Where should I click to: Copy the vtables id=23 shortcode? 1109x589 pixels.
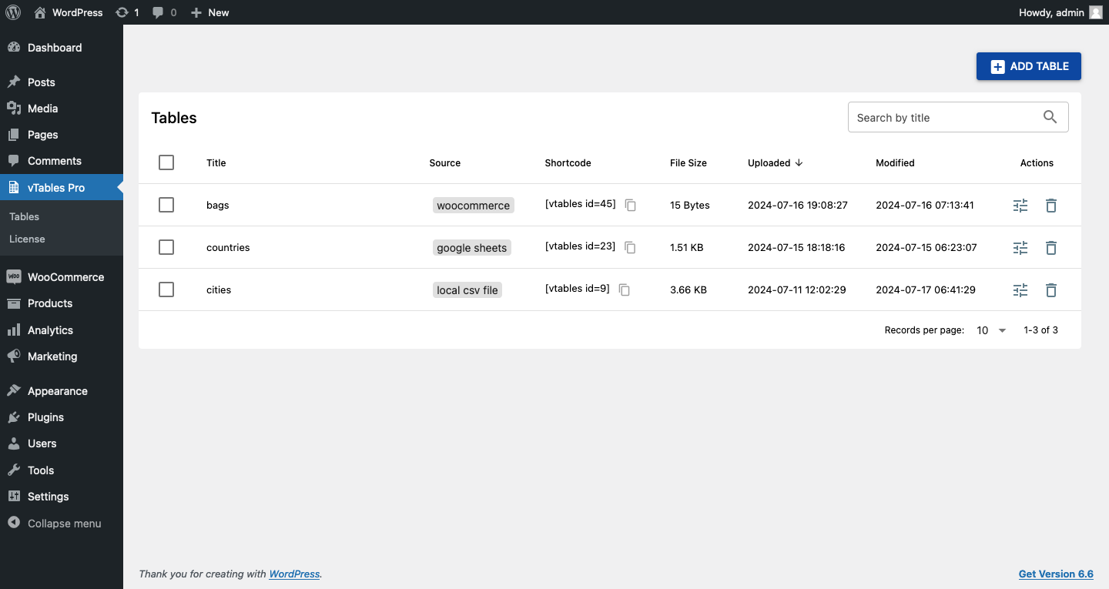630,248
